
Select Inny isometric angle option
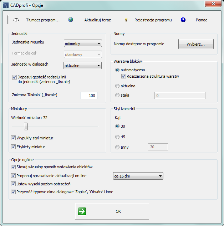coord(117,147)
